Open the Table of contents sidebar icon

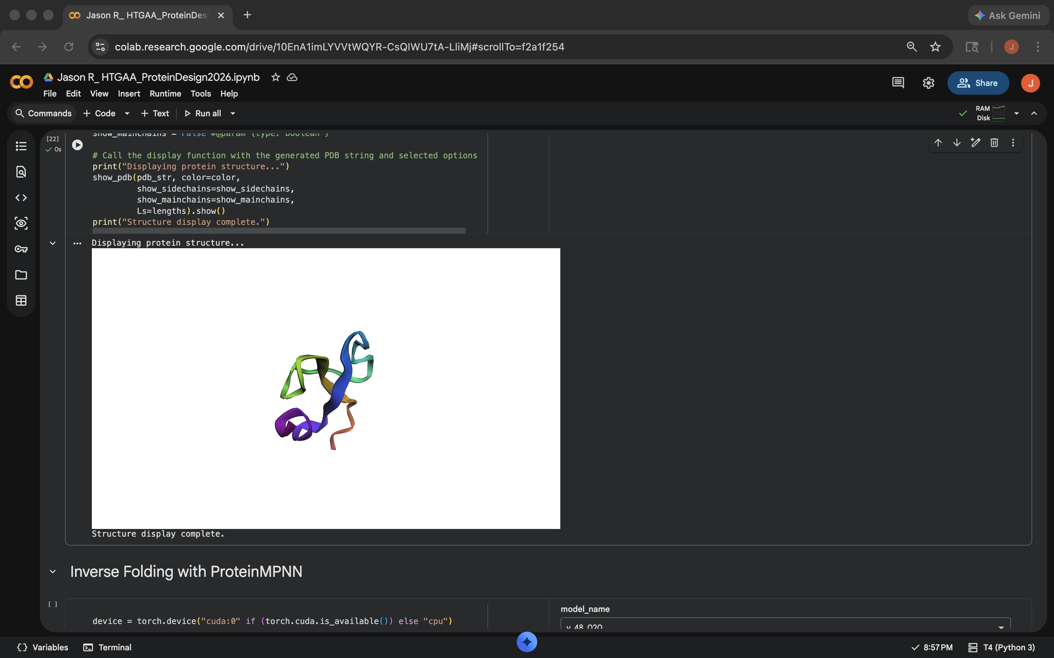pos(21,146)
